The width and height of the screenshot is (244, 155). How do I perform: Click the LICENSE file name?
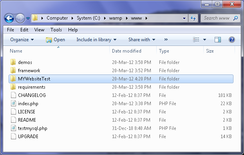coord(27,112)
